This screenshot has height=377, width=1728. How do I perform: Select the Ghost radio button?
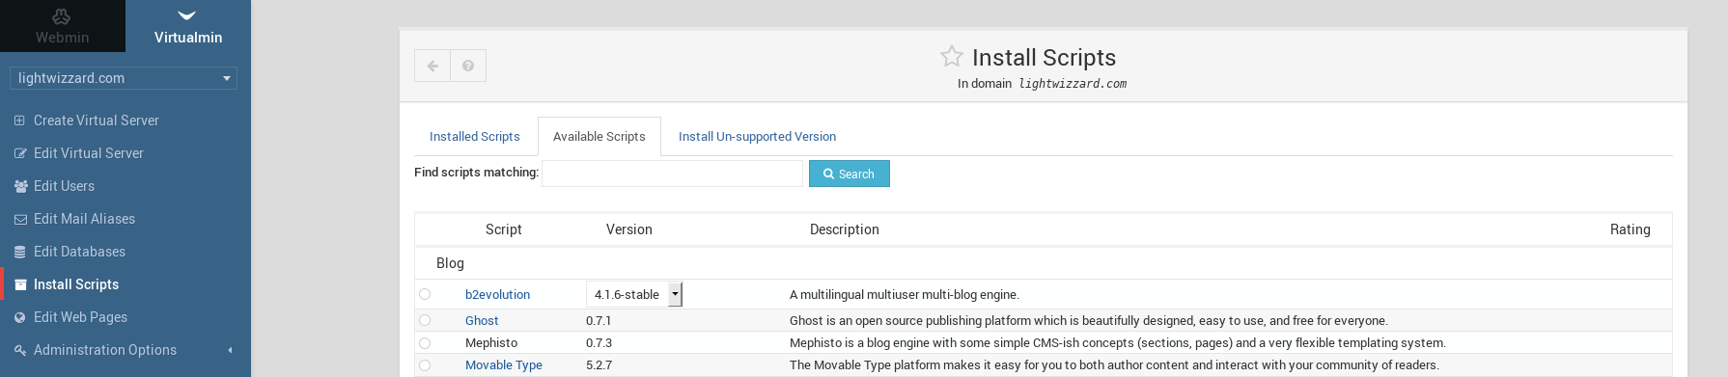tap(425, 320)
